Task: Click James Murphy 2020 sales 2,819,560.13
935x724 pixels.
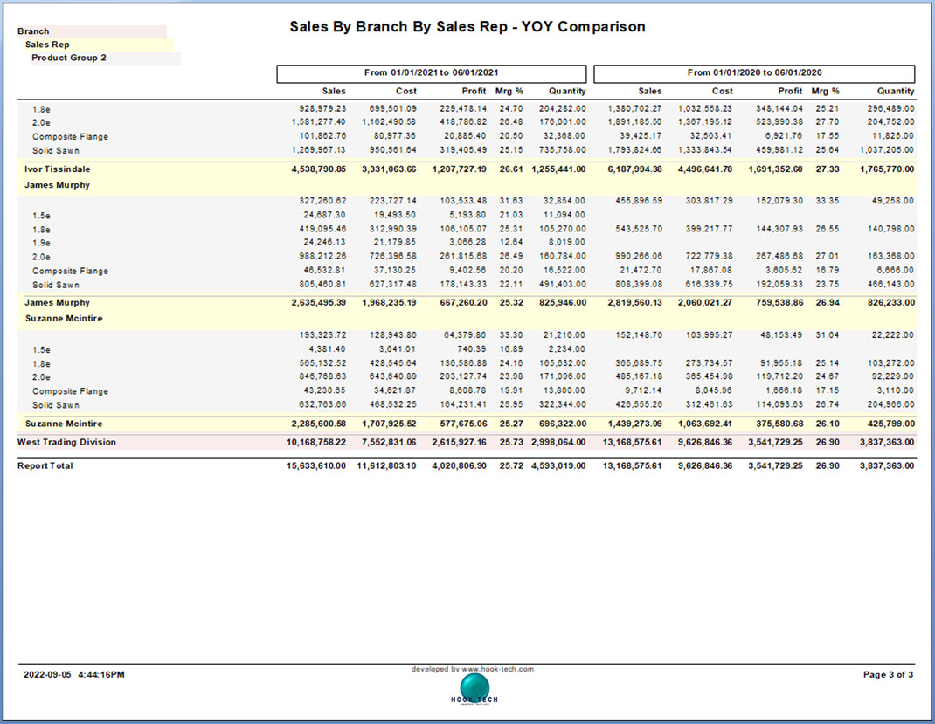Action: [x=634, y=303]
